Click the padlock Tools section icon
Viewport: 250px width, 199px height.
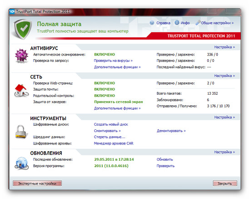coord(21,132)
